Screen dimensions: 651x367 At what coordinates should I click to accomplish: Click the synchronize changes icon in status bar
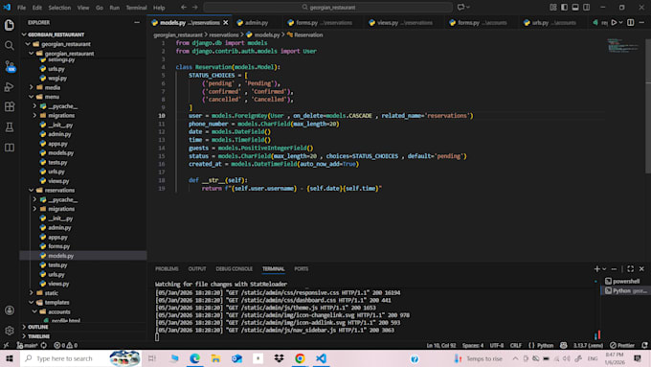click(44, 345)
